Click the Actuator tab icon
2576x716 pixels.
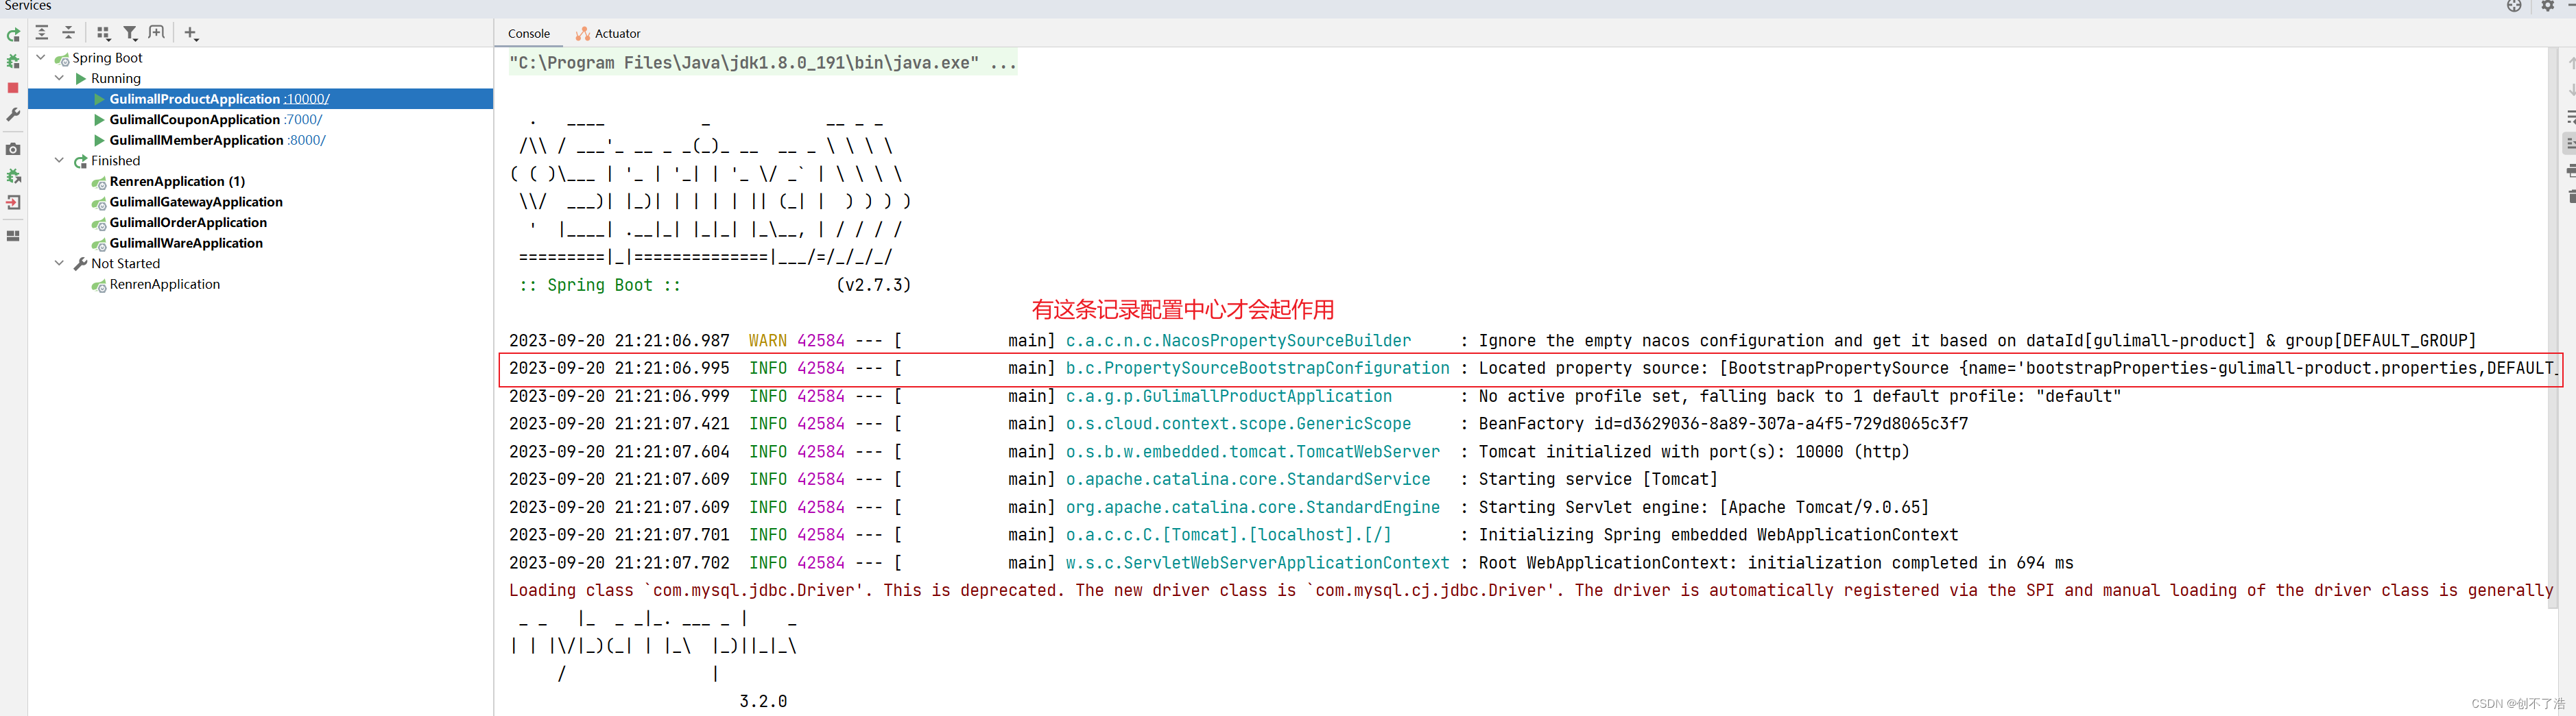[582, 34]
